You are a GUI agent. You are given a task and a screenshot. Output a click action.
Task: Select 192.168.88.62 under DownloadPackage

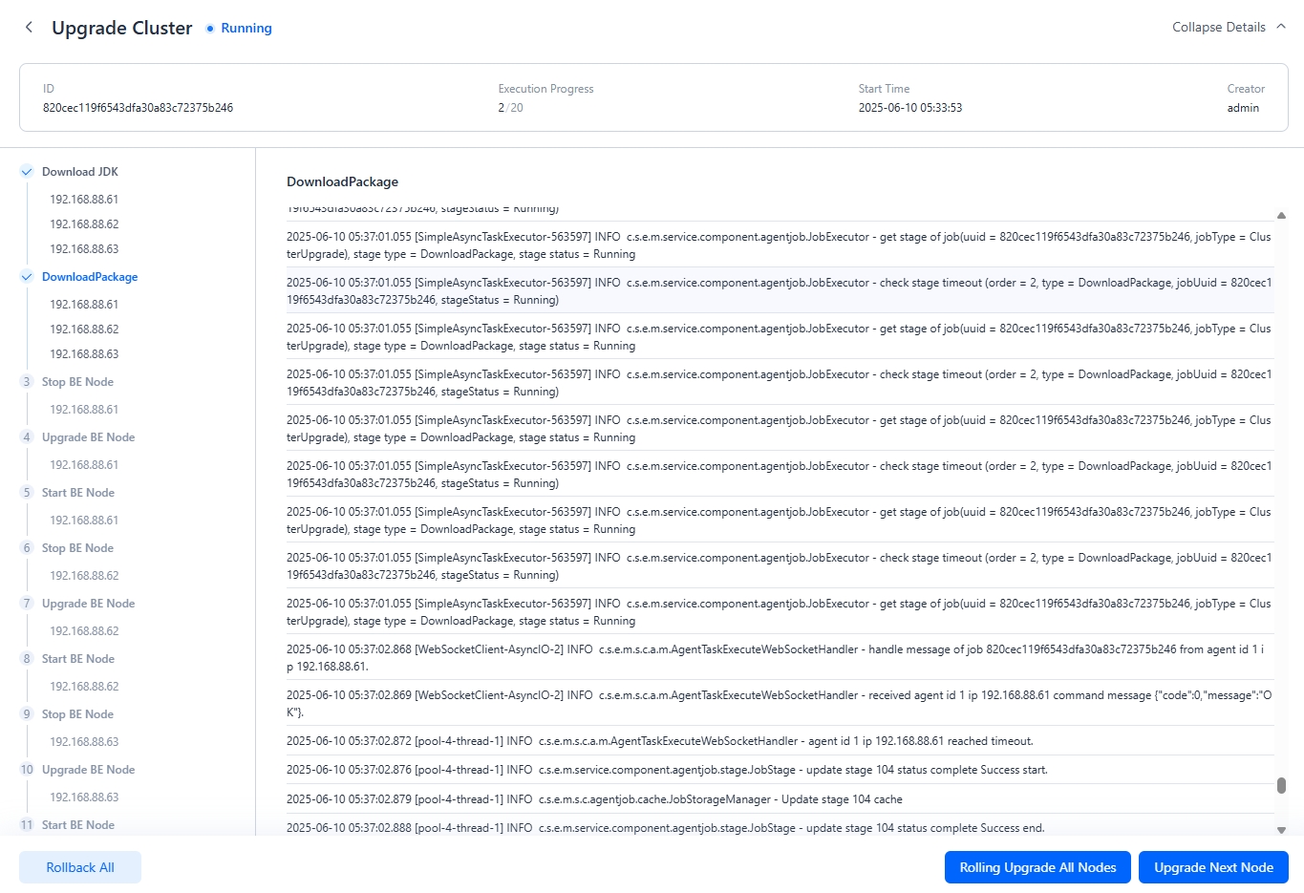(x=84, y=330)
